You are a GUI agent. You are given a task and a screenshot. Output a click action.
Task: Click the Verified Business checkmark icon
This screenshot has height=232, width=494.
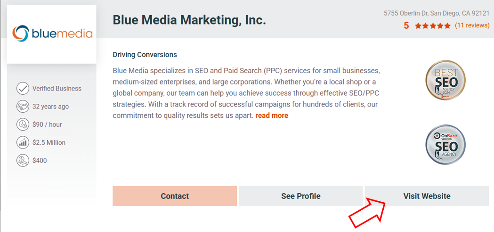(x=23, y=88)
